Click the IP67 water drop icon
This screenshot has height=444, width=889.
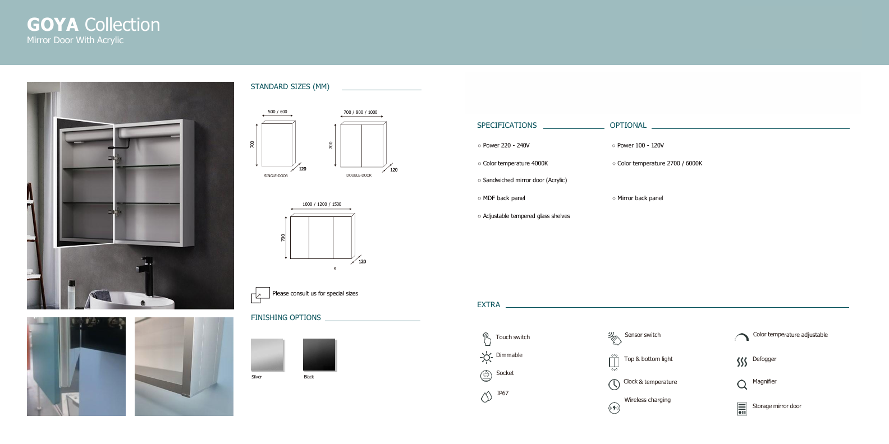click(x=486, y=396)
